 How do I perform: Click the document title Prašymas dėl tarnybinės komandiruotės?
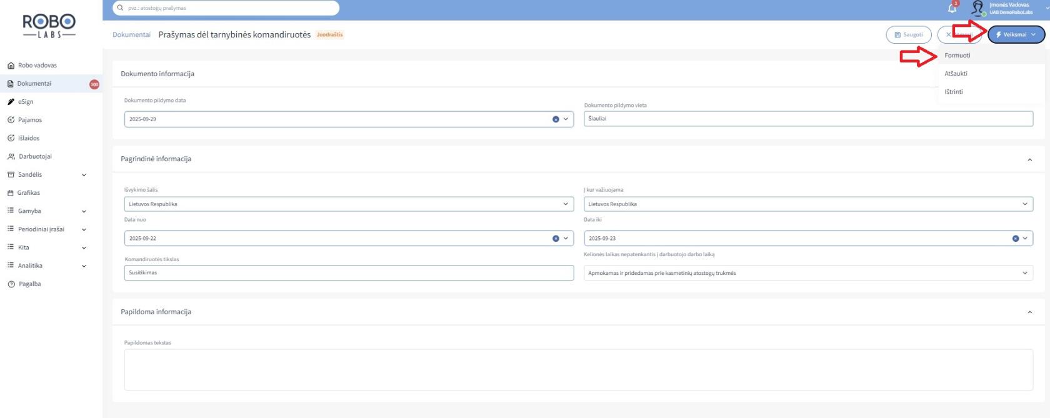[x=234, y=34]
